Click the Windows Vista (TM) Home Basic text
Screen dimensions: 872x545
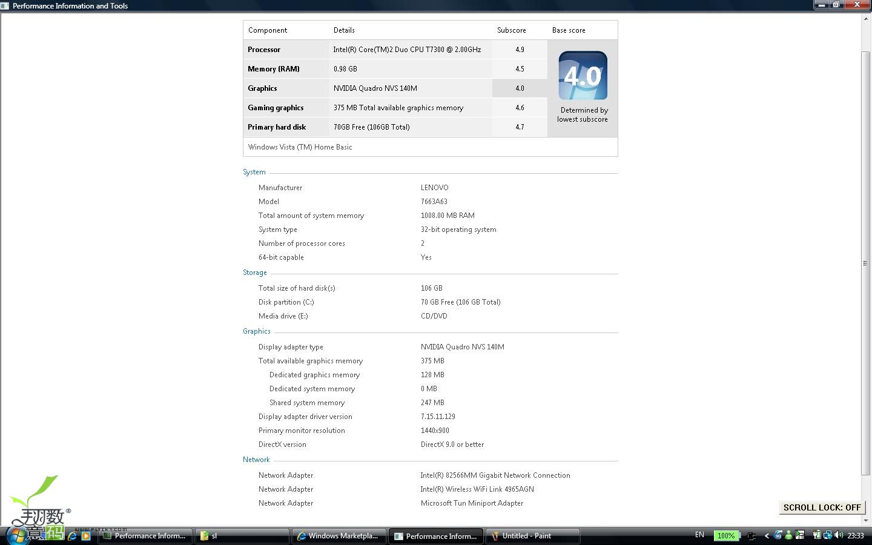(300, 147)
